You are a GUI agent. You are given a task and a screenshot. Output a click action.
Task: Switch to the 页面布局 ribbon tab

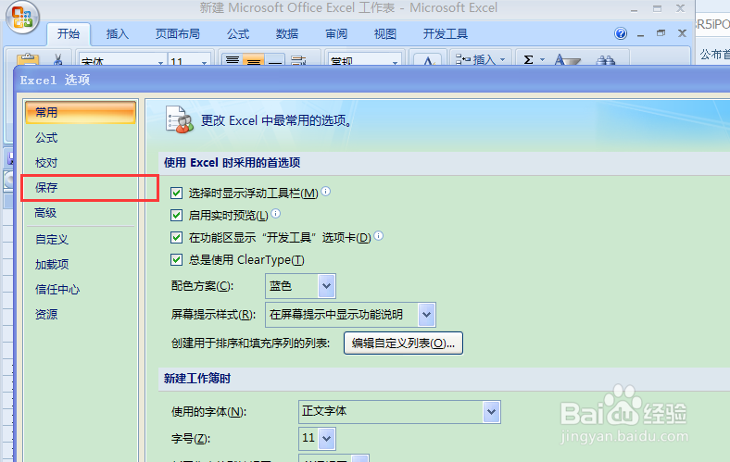coord(177,33)
